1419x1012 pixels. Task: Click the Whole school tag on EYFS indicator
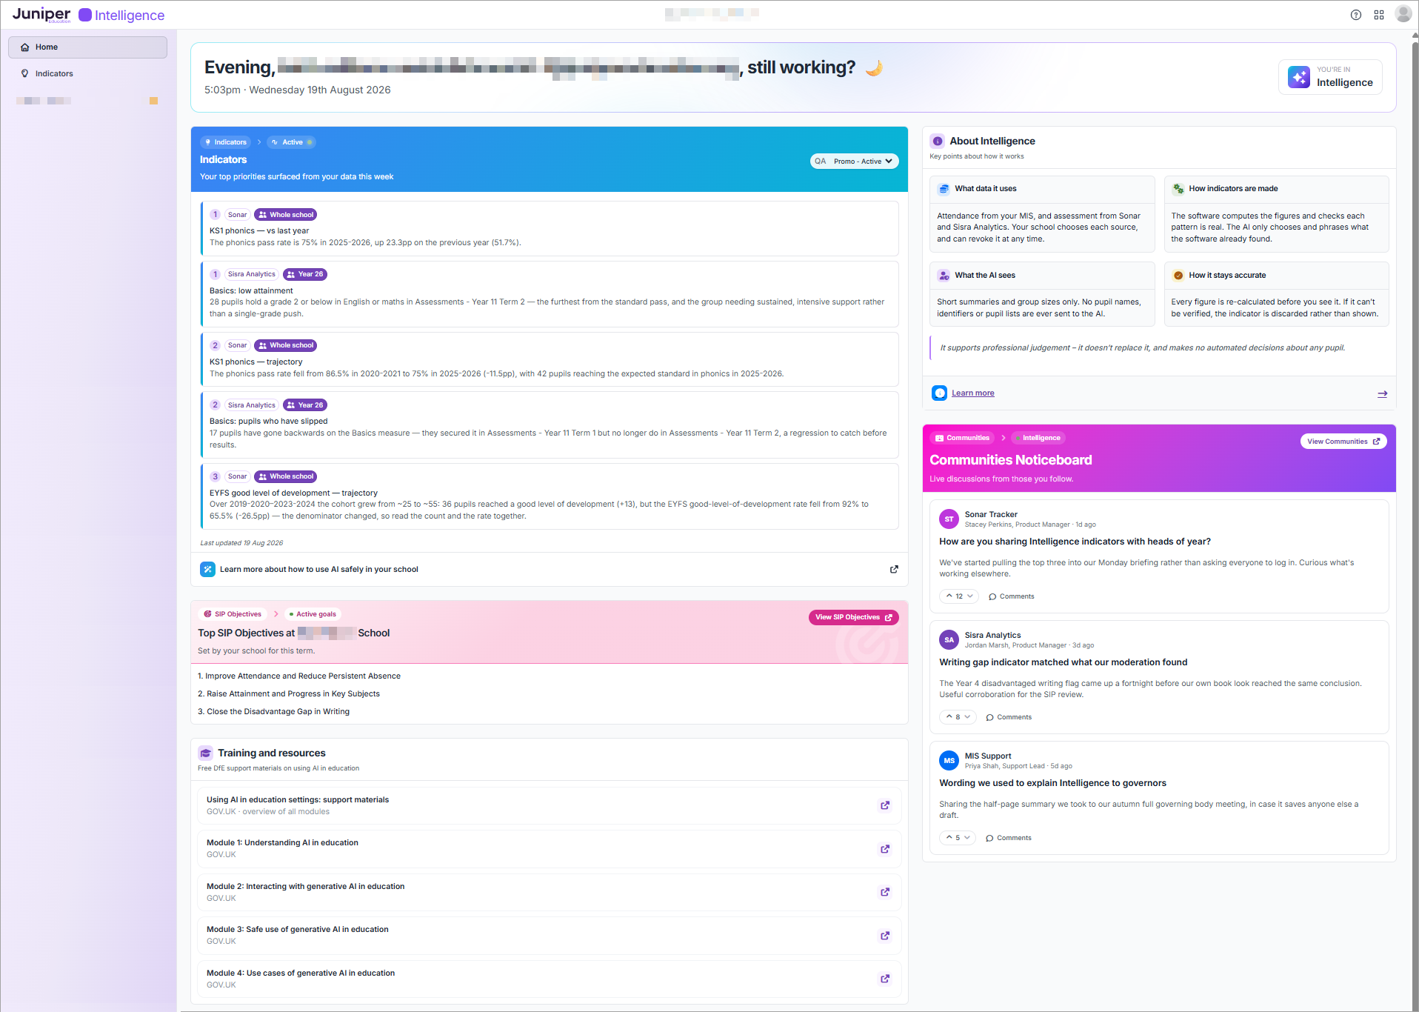click(286, 476)
